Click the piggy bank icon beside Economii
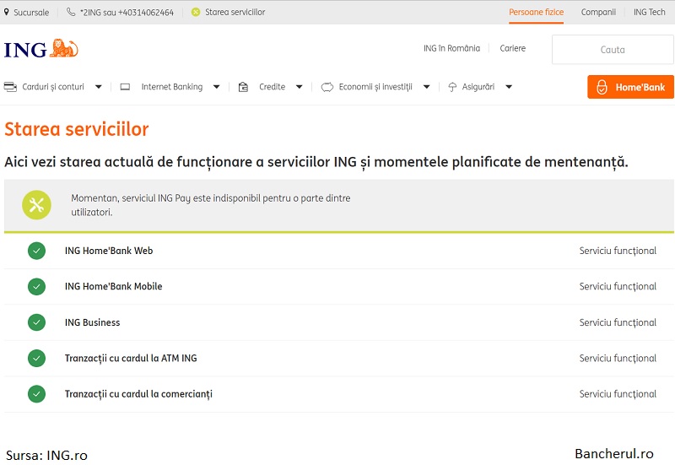 327,87
